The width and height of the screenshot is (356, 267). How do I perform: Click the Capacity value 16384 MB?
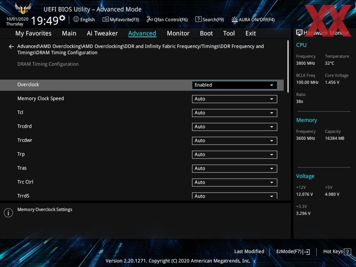click(335, 138)
